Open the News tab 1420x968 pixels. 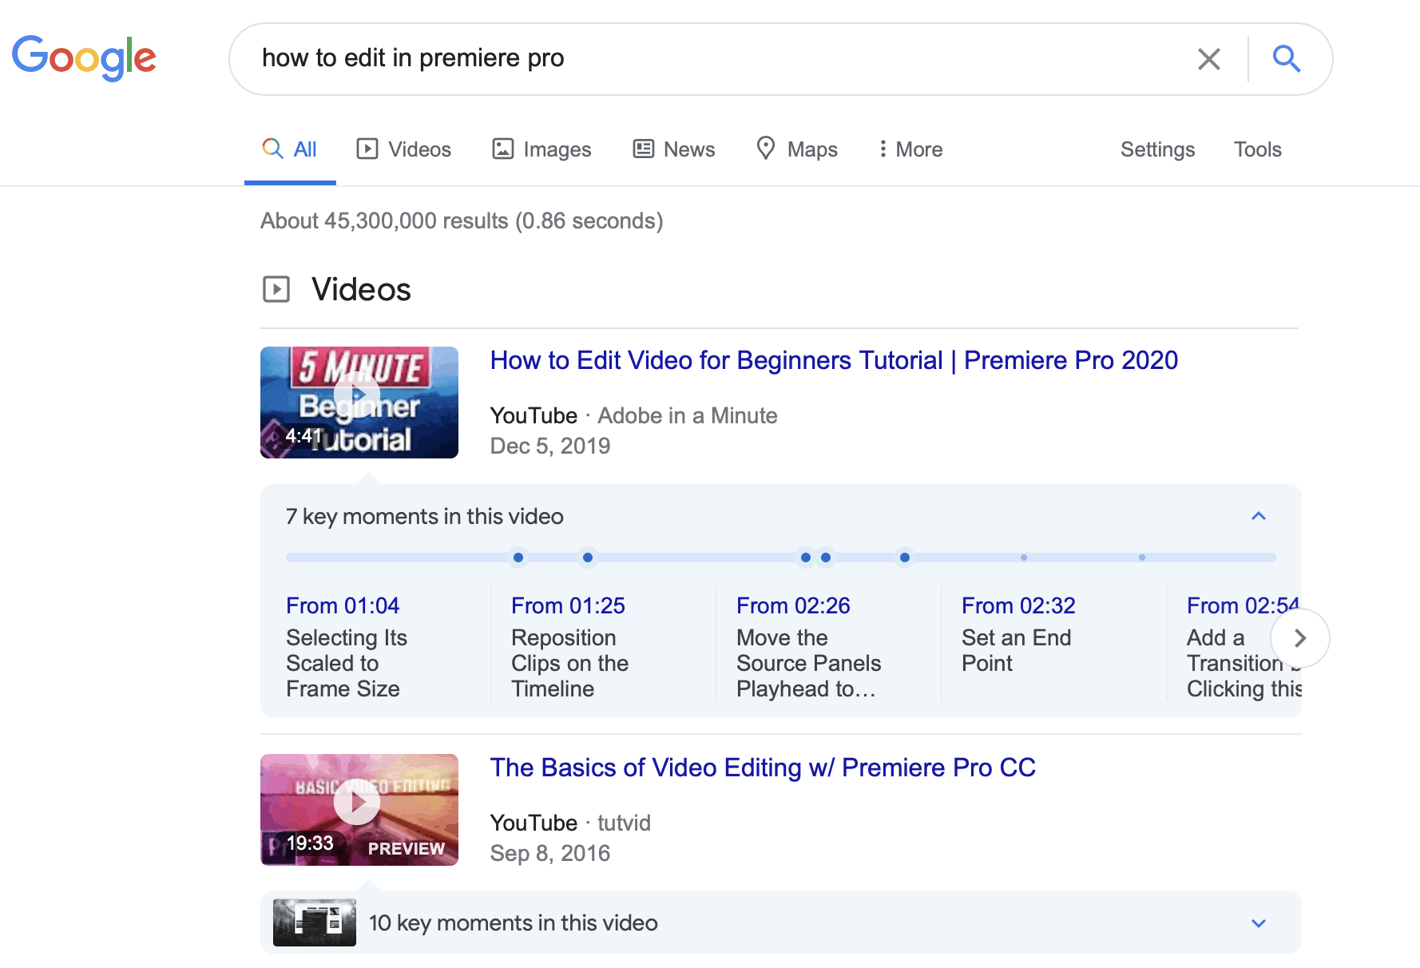[674, 149]
